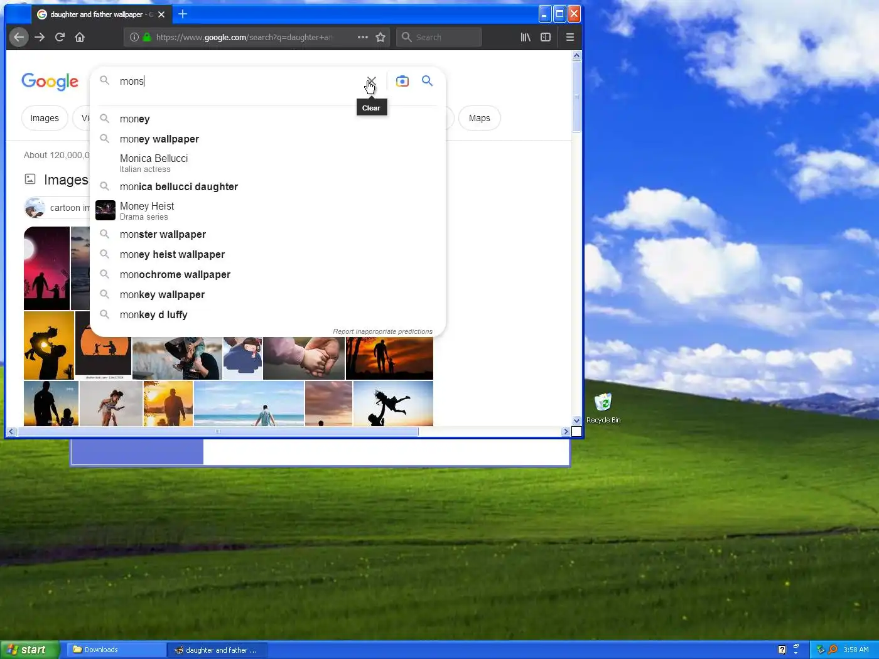Open yellow sunset father lifting child thumbnail
879x659 pixels.
tap(49, 345)
